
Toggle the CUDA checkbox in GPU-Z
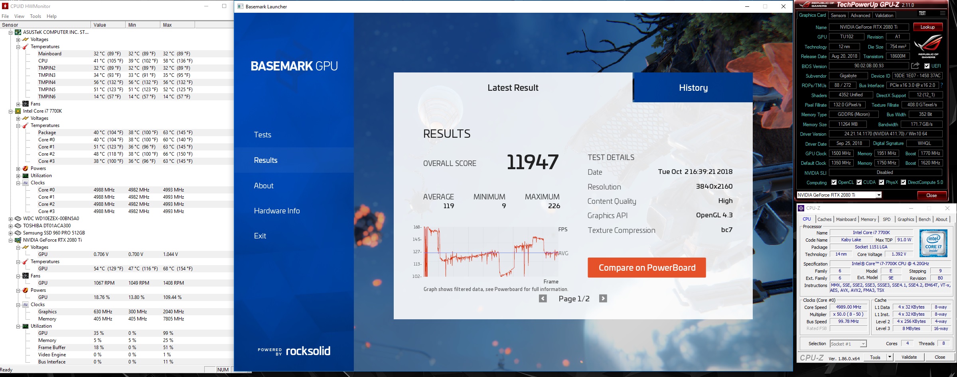[859, 182]
